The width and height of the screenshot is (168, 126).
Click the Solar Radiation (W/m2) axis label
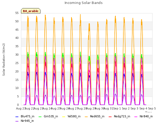point(4,60)
